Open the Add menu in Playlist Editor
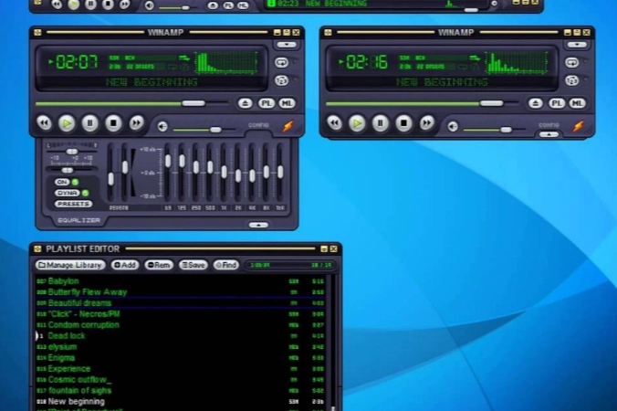Screen dimensions: 617x411 pos(125,265)
